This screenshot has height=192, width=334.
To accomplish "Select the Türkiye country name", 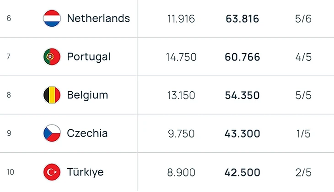I will (x=85, y=172).
